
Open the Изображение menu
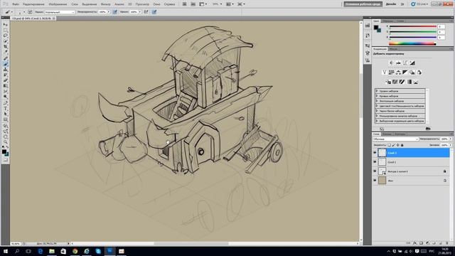[58, 4]
